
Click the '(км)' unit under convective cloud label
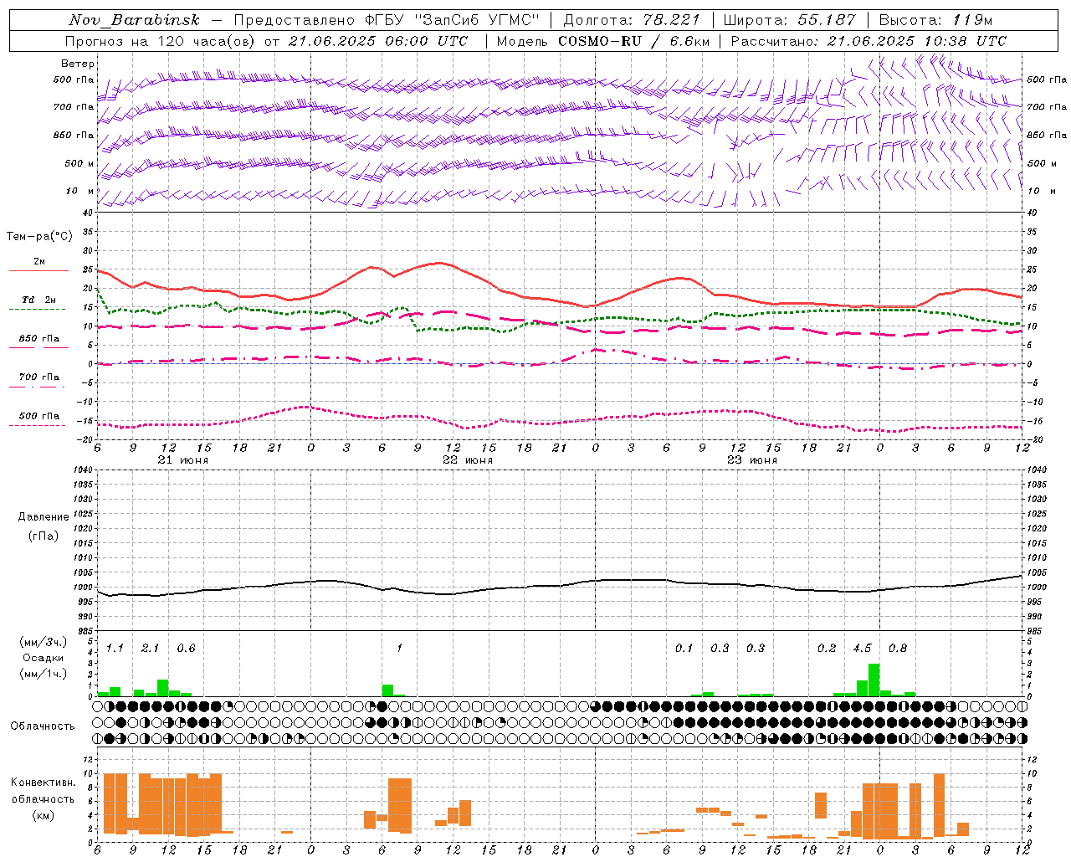click(44, 815)
